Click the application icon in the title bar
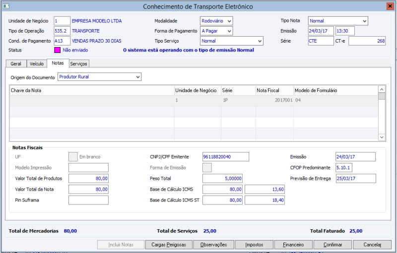Screen dimensions: 397x253 coord(5,6)
